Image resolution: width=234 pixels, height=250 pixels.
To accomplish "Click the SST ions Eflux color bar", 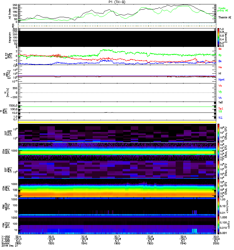I will pyautogui.click(x=218, y=133).
